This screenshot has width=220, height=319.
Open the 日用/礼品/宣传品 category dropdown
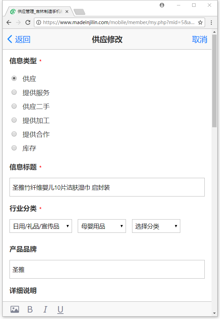pyautogui.click(x=41, y=226)
